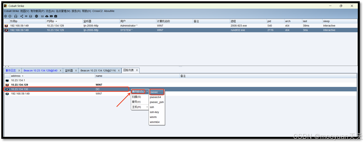Open the AboutMe menu

click(109, 11)
